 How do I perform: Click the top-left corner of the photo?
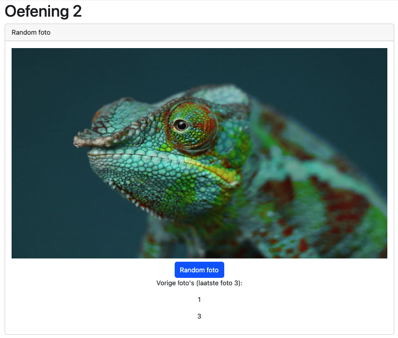pyautogui.click(x=14, y=50)
